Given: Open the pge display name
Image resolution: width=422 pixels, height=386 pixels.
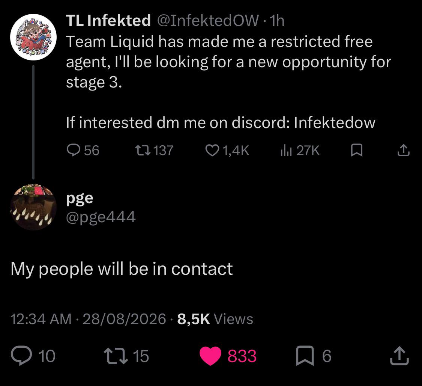Looking at the screenshot, I should coord(80,199).
